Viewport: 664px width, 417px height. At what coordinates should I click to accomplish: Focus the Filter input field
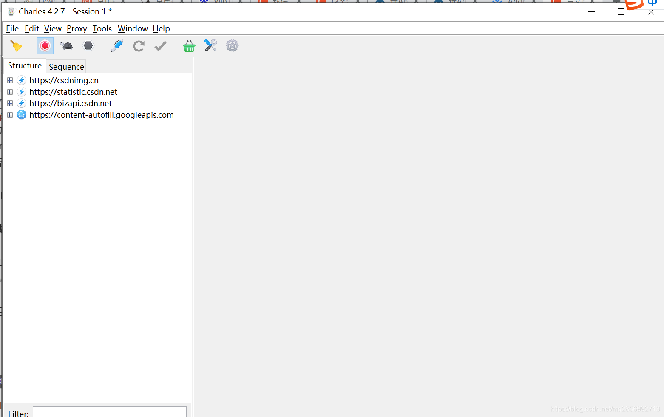110,412
